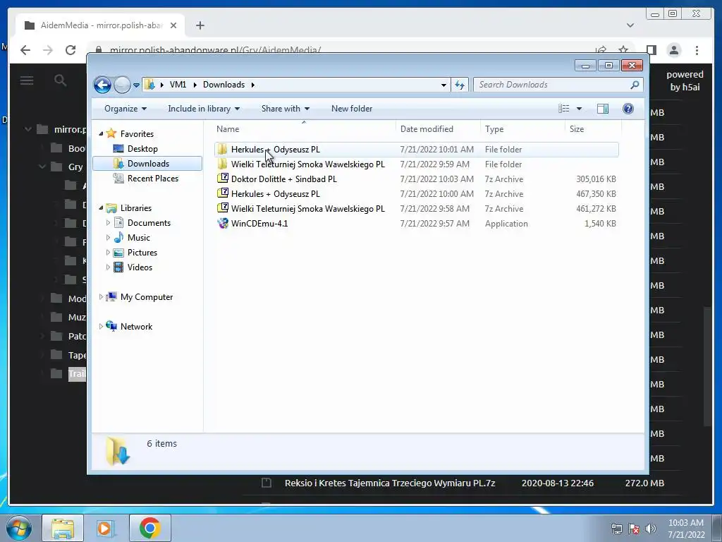Sort by Date modified column
The height and width of the screenshot is (542, 722).
[x=438, y=129]
